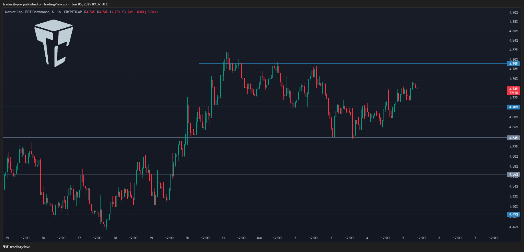Select the horizontal line at 4.70%
This screenshot has height=252, width=524.
click(x=255, y=107)
